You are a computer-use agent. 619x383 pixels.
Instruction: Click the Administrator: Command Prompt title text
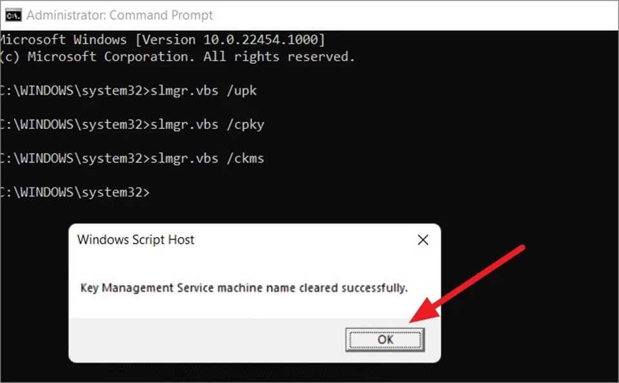tap(120, 15)
